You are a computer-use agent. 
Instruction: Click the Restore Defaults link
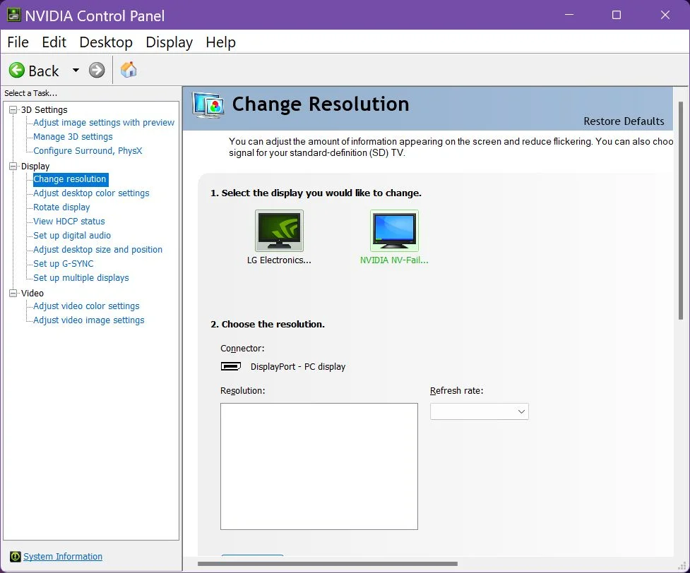pos(624,121)
